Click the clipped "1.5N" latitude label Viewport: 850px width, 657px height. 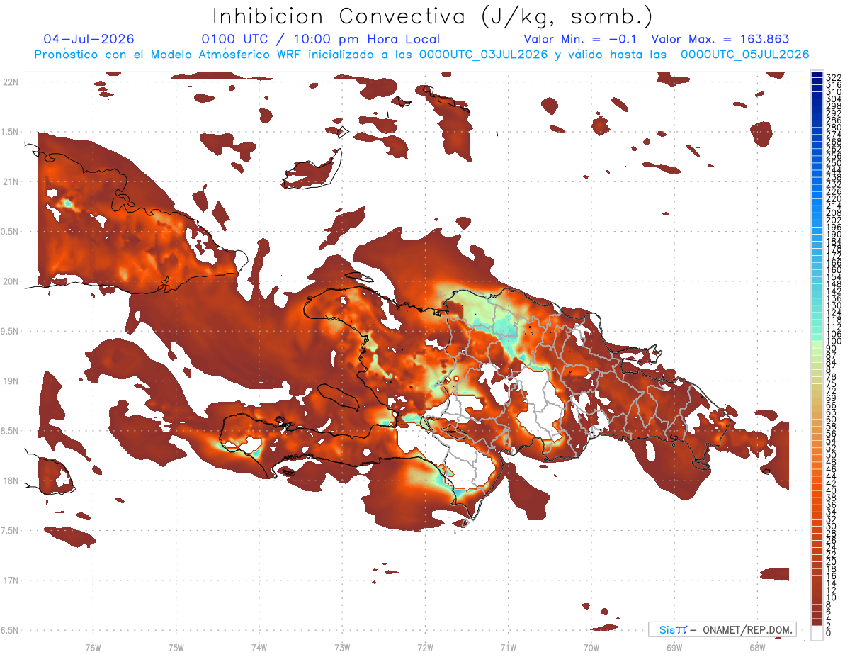10,132
